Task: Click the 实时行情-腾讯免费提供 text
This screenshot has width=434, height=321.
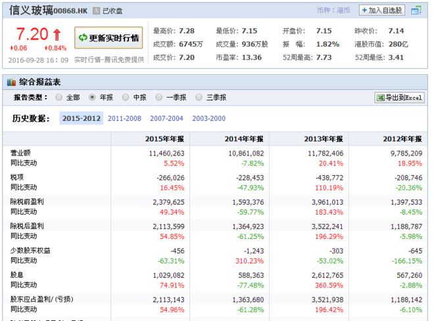Action: (x=109, y=60)
